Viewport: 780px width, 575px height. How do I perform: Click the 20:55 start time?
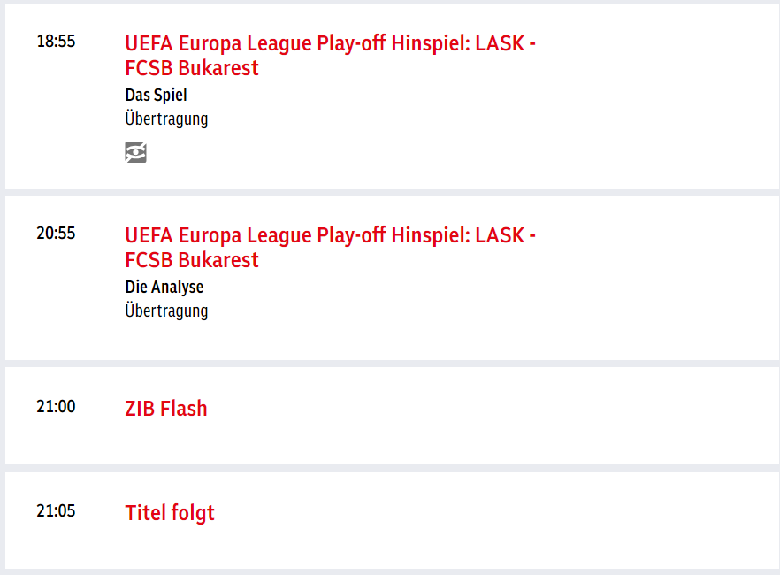(x=56, y=234)
